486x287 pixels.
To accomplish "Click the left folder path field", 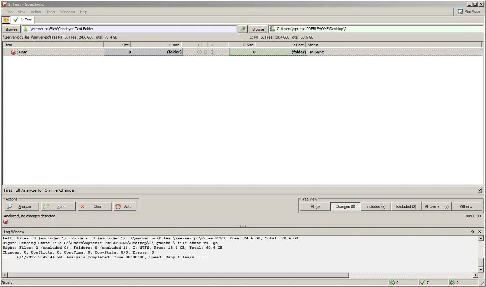I will click(x=129, y=29).
